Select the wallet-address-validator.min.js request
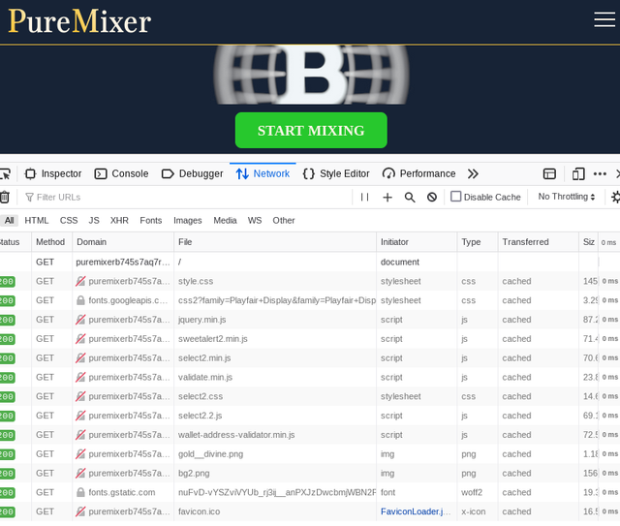 [310, 435]
